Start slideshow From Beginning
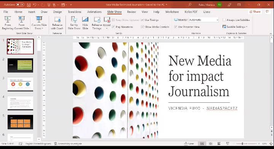 point(8,23)
